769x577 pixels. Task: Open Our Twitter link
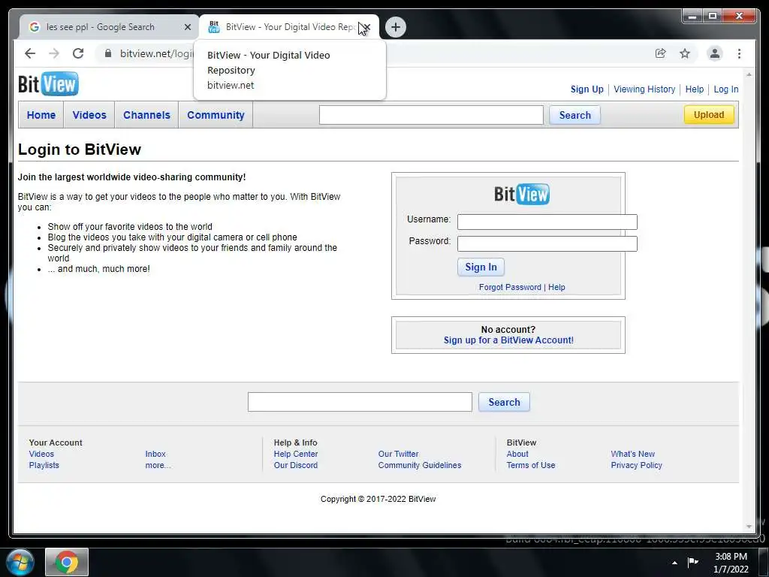[x=398, y=454]
